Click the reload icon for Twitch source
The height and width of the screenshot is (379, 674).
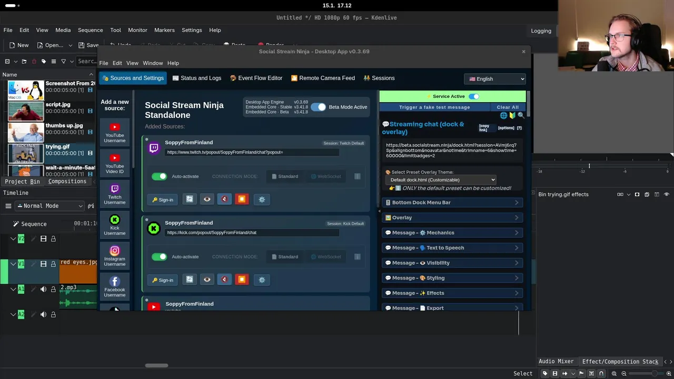[x=190, y=199]
